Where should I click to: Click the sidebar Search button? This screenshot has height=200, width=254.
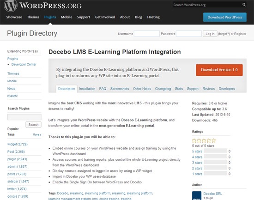point(33,125)
